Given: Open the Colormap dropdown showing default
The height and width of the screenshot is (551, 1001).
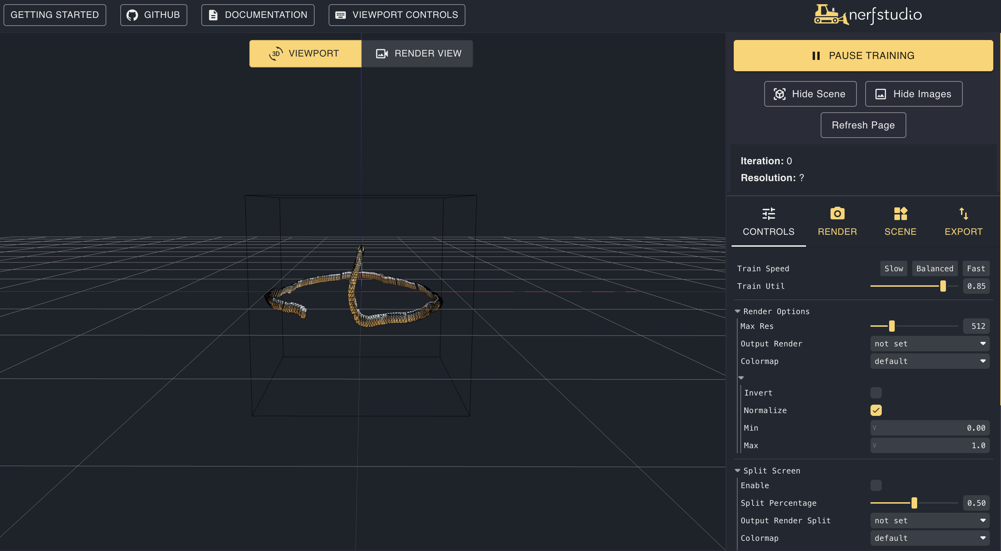Looking at the screenshot, I should click(x=929, y=361).
